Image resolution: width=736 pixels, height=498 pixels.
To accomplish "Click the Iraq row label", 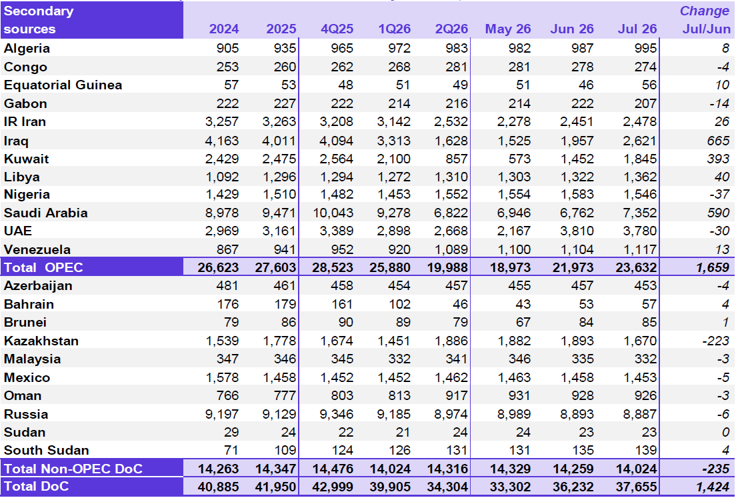I will coord(16,141).
